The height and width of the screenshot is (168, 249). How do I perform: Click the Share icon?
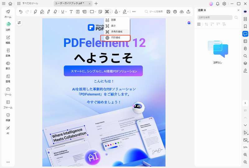tap(188, 12)
